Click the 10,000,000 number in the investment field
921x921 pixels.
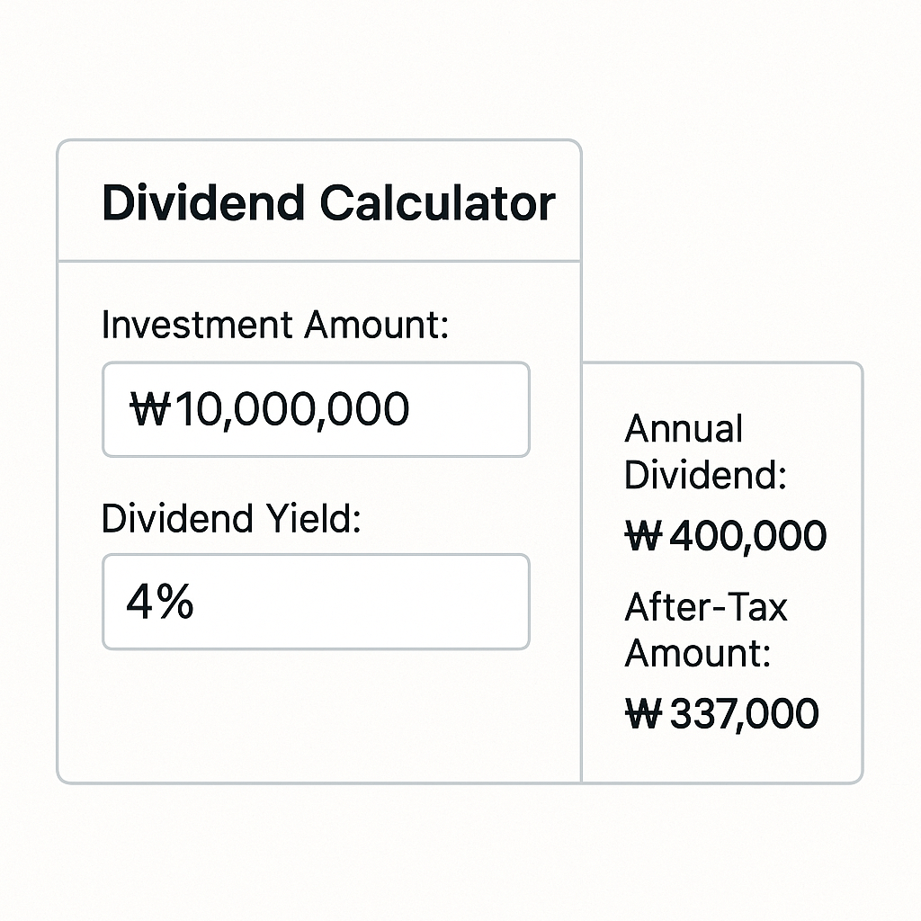coord(291,410)
